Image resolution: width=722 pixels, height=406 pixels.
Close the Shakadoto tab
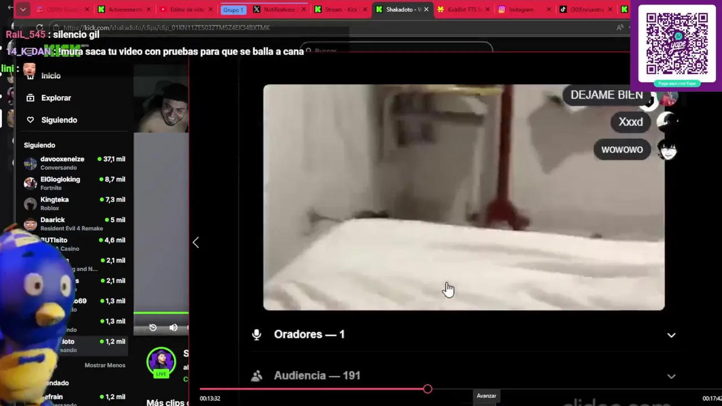pyautogui.click(x=426, y=10)
